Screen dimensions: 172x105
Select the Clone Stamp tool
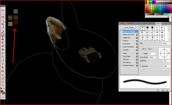[3, 39]
